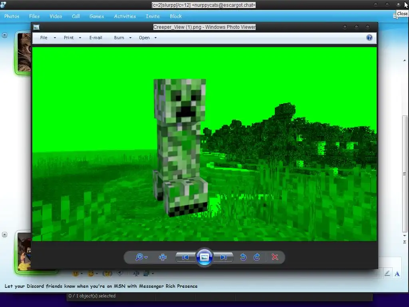Click your own display picture in Messenger
The image size is (409, 307).
[x=24, y=252]
